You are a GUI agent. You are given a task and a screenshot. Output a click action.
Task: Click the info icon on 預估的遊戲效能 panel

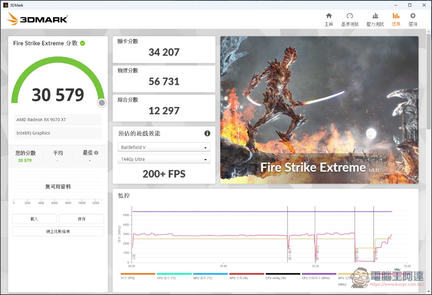tap(207, 134)
